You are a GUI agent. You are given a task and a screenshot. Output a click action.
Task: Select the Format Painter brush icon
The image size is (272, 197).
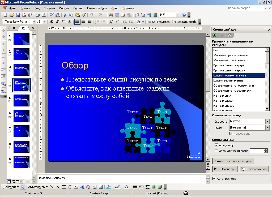click(x=84, y=15)
